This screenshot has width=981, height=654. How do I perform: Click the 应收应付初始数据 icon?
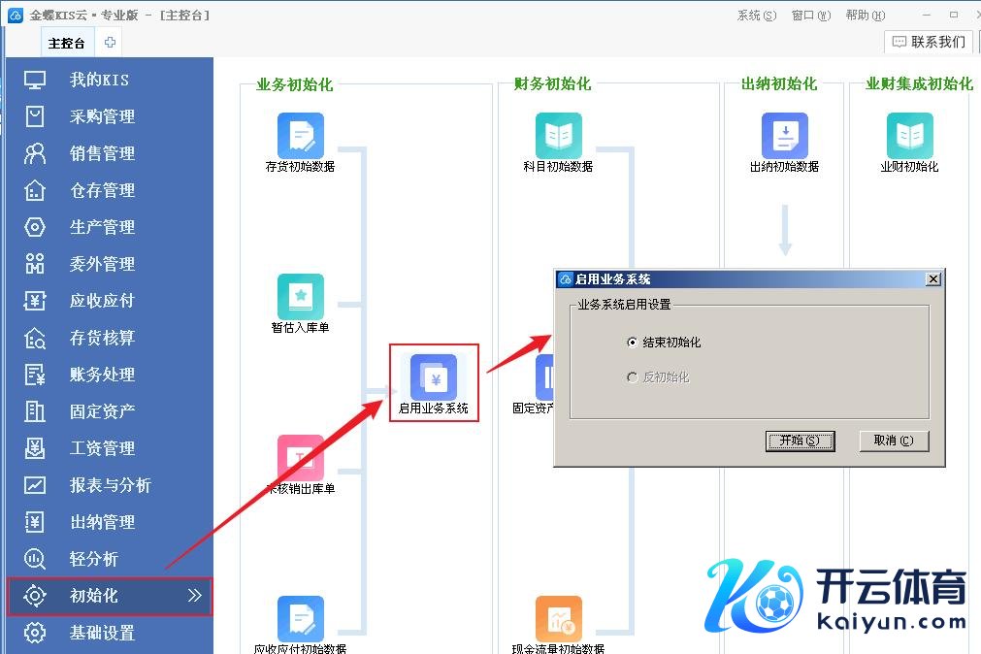pos(300,619)
